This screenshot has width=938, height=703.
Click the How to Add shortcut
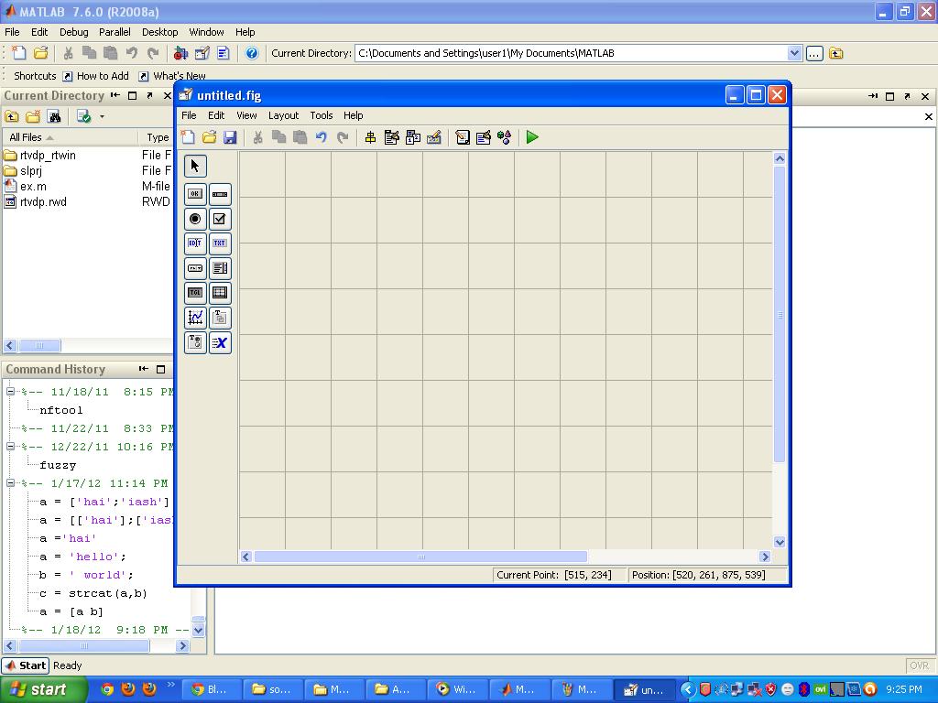point(95,76)
